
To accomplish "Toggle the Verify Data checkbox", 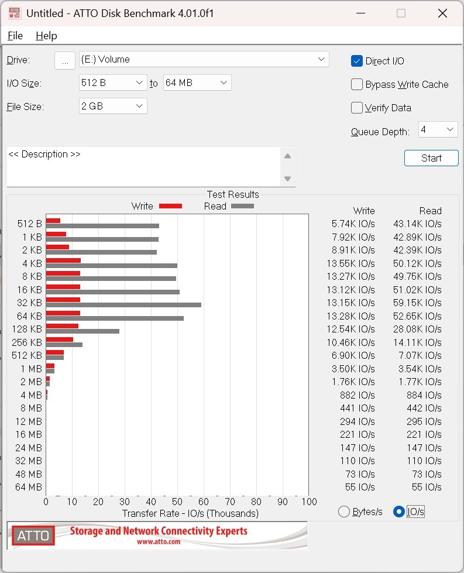I will click(x=357, y=108).
